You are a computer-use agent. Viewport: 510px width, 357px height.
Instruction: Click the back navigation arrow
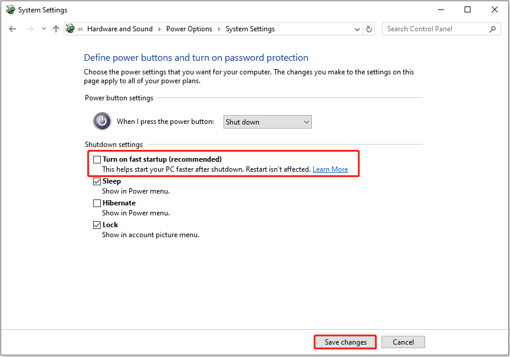point(12,28)
